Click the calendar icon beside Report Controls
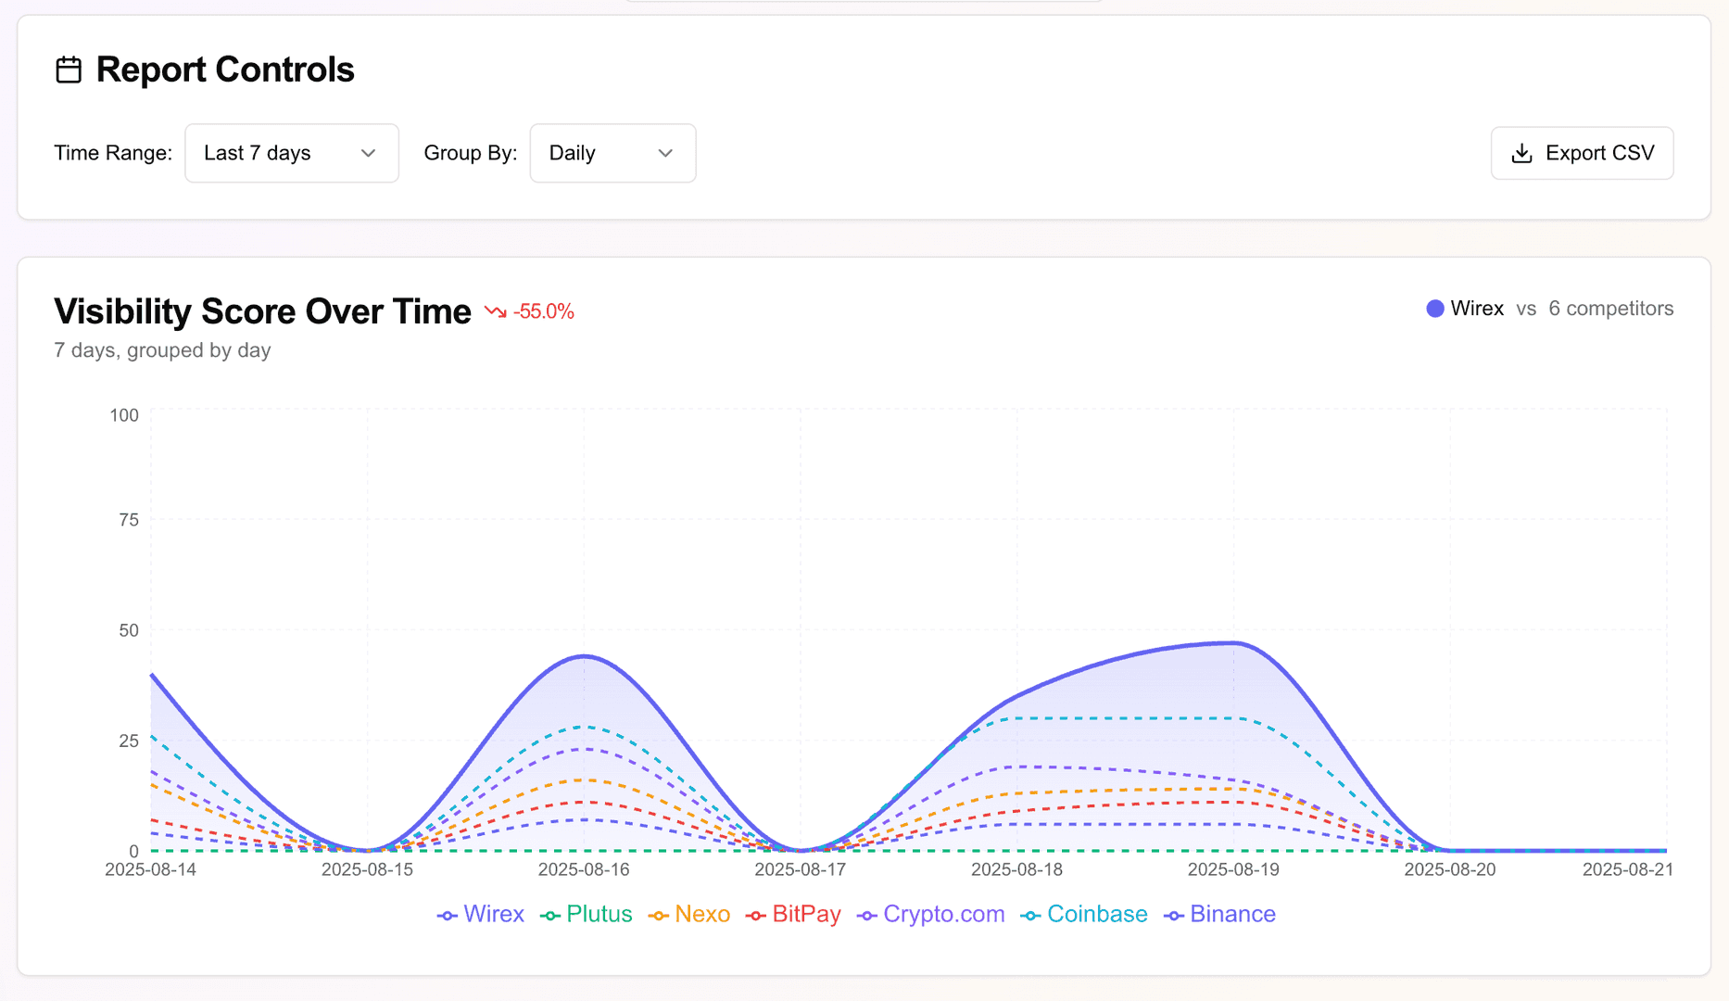The image size is (1729, 1001). pos(69,70)
